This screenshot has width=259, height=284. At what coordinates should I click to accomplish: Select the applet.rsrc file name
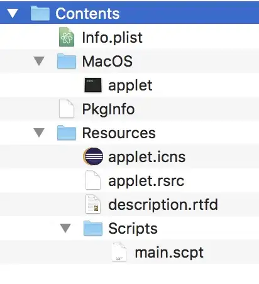click(x=146, y=181)
